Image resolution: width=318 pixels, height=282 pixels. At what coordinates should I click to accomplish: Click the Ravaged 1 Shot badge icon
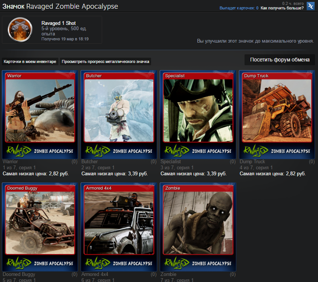click(20, 30)
